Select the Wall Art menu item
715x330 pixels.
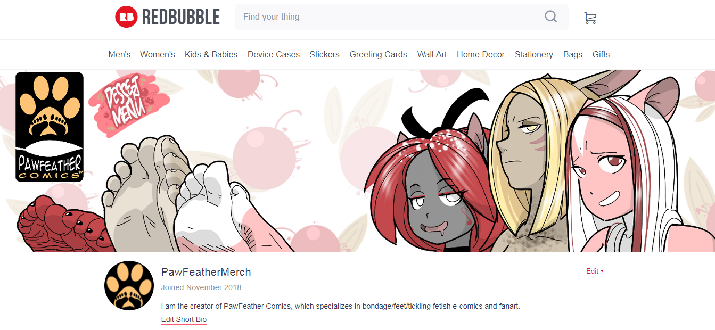432,54
